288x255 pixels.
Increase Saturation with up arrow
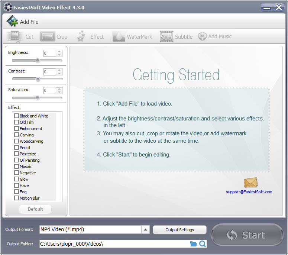pyautogui.click(x=59, y=89)
